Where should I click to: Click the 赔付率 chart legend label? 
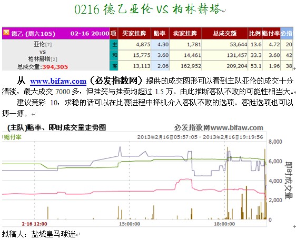pyautogui.click(x=13, y=137)
